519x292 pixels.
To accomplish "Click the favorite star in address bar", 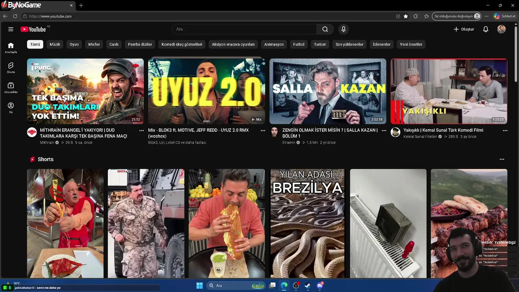I will pos(406,16).
